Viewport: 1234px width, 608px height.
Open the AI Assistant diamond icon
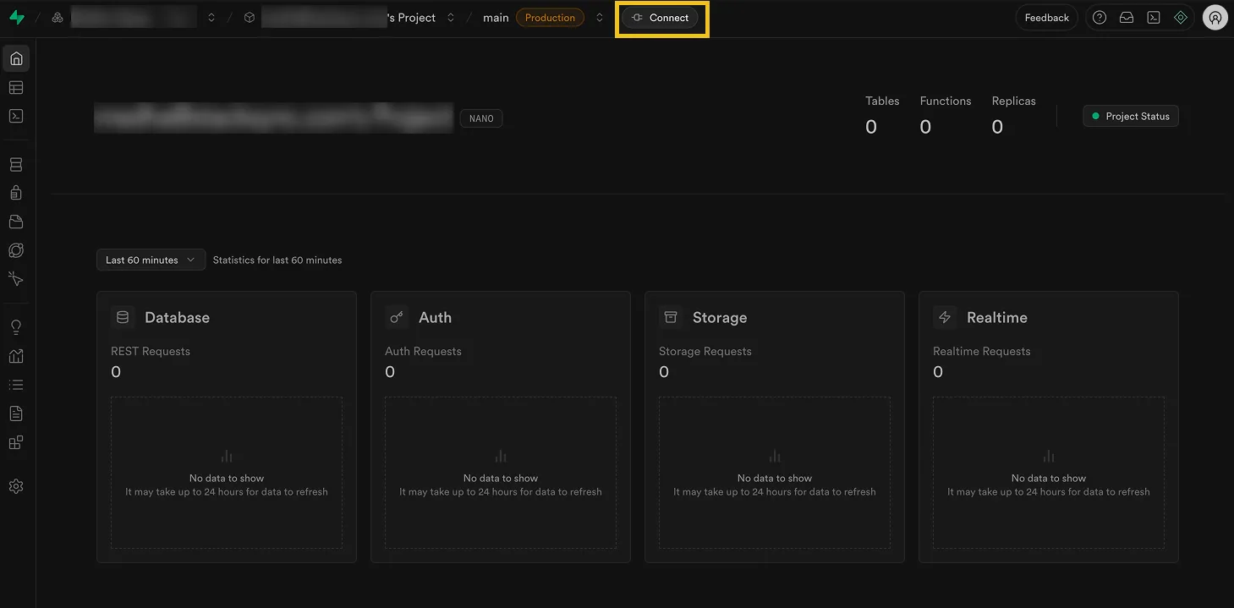[x=1181, y=17]
